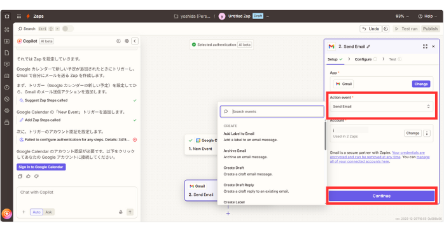Image resolution: width=444 pixels, height=232 pixels.
Task: Click Sign in to Google Calendar
Action: point(41,167)
